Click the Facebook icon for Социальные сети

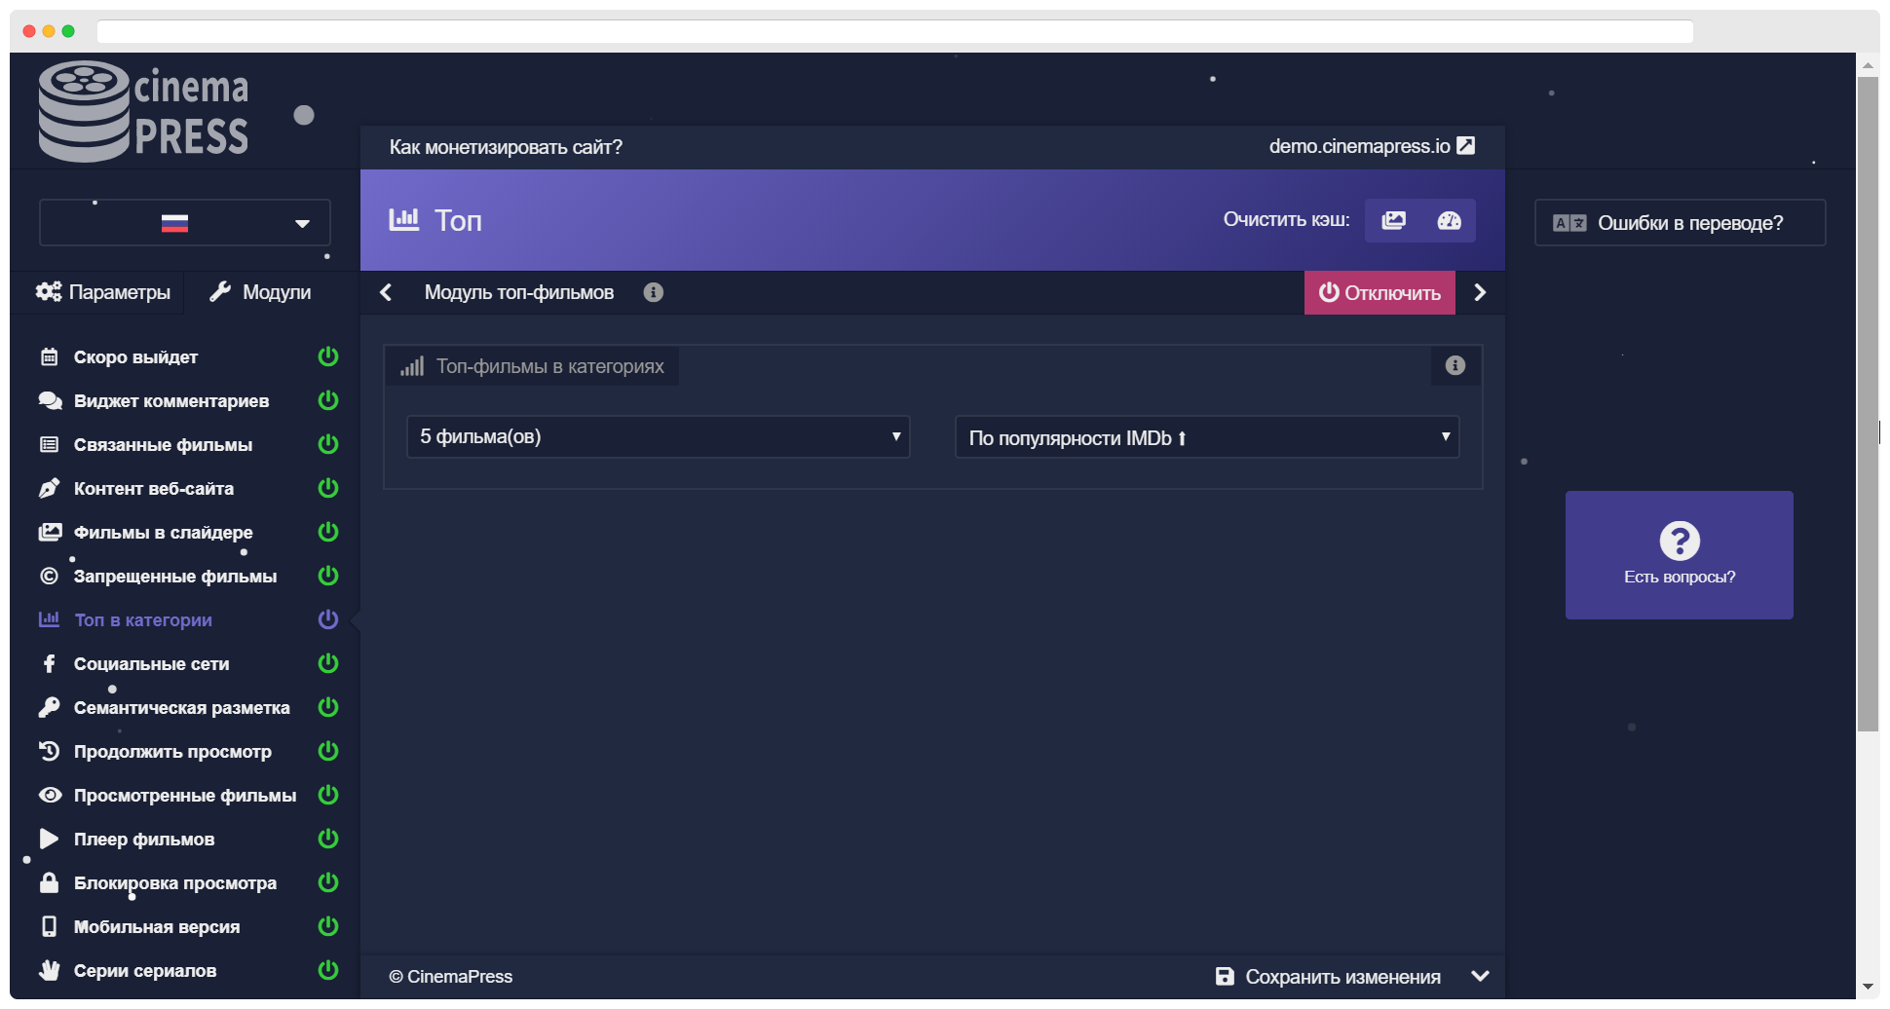click(x=49, y=663)
